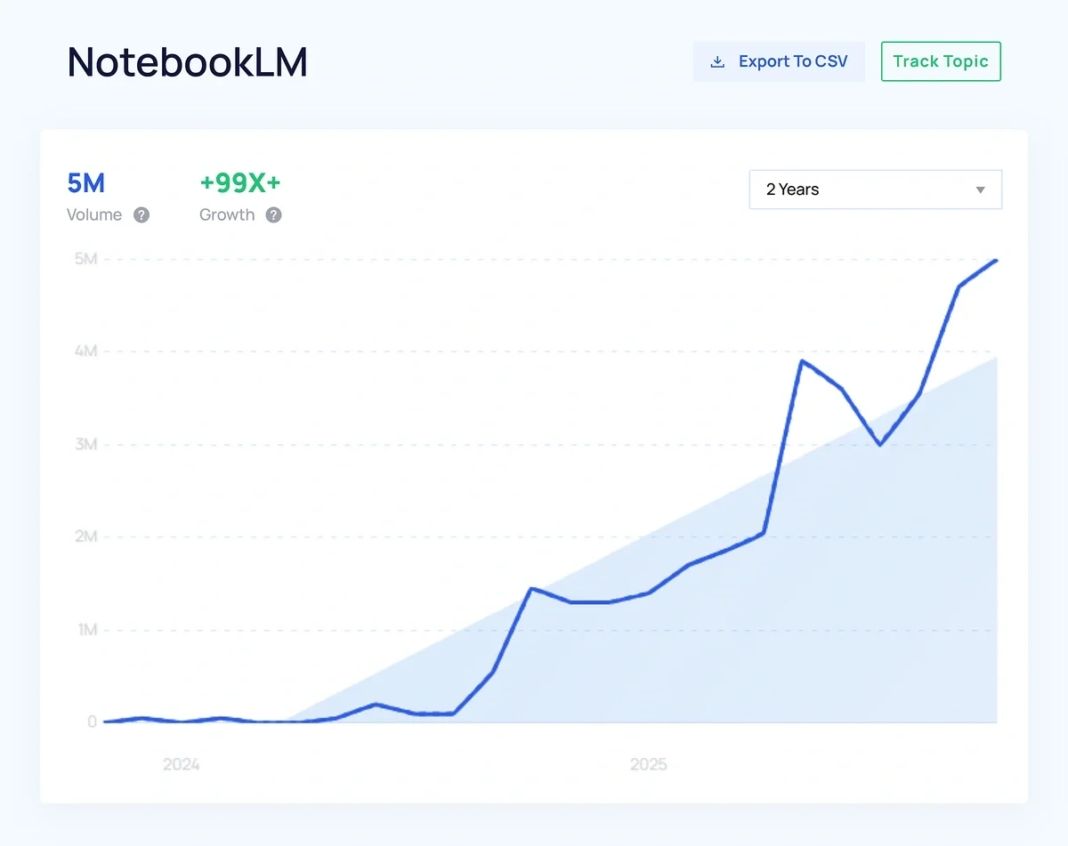The image size is (1068, 846).
Task: Click the Growth help question mark icon
Action: click(274, 215)
